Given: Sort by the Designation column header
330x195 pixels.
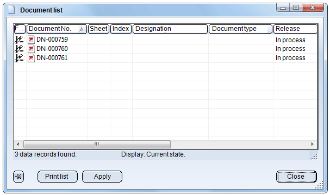Looking at the screenshot, I should pyautogui.click(x=170, y=29).
